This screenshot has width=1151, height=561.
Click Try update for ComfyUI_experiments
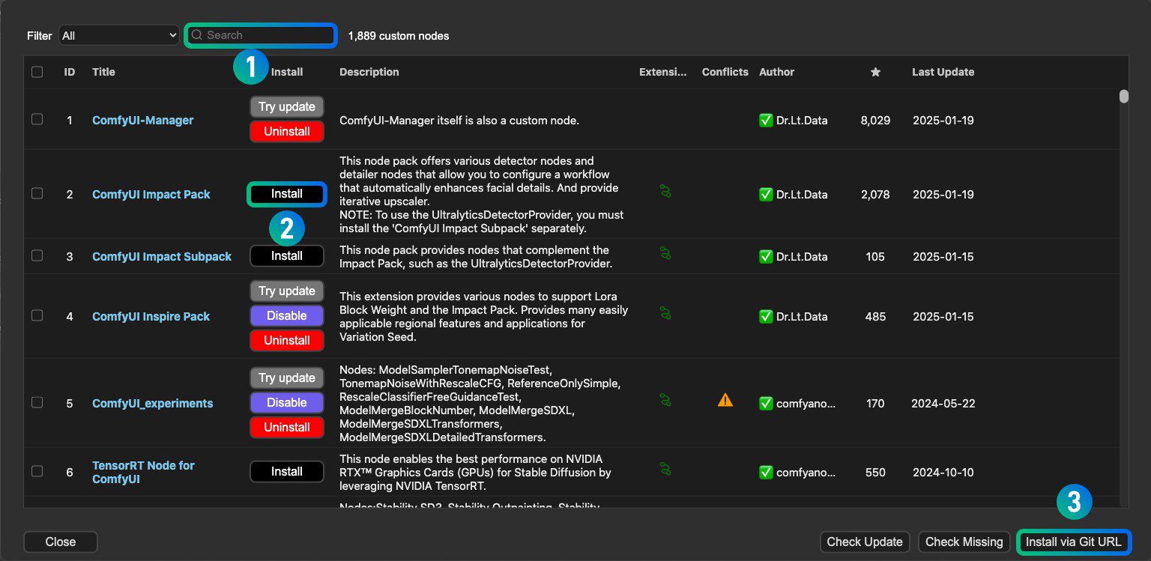click(287, 377)
